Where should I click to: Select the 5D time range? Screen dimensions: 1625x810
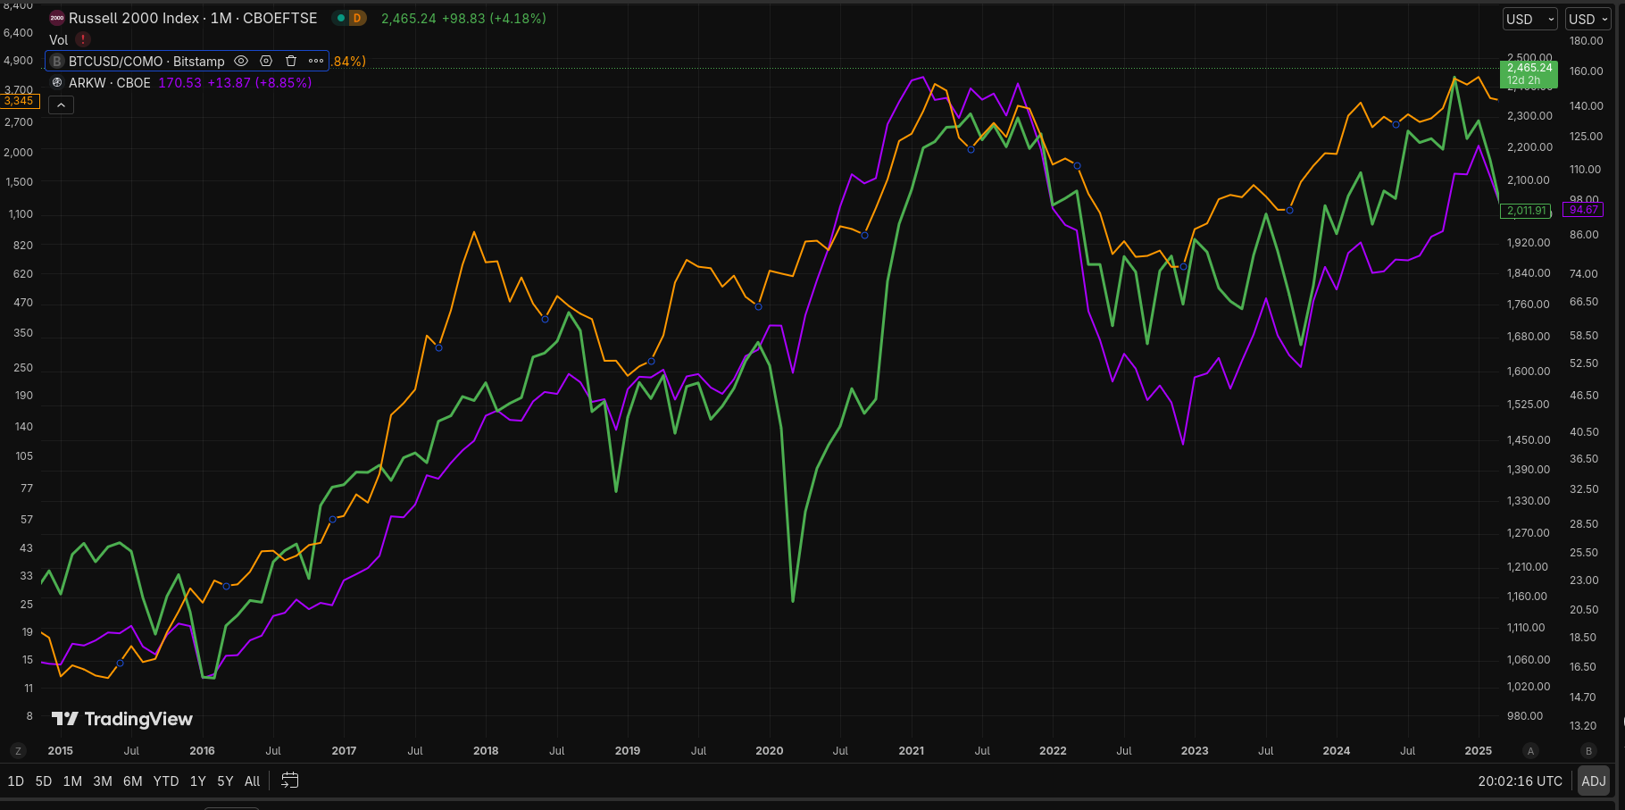pos(44,781)
